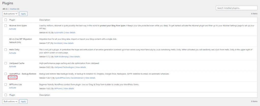Toggle the select-all checkbox in the table header
The image size is (260, 106).
point(6,20)
